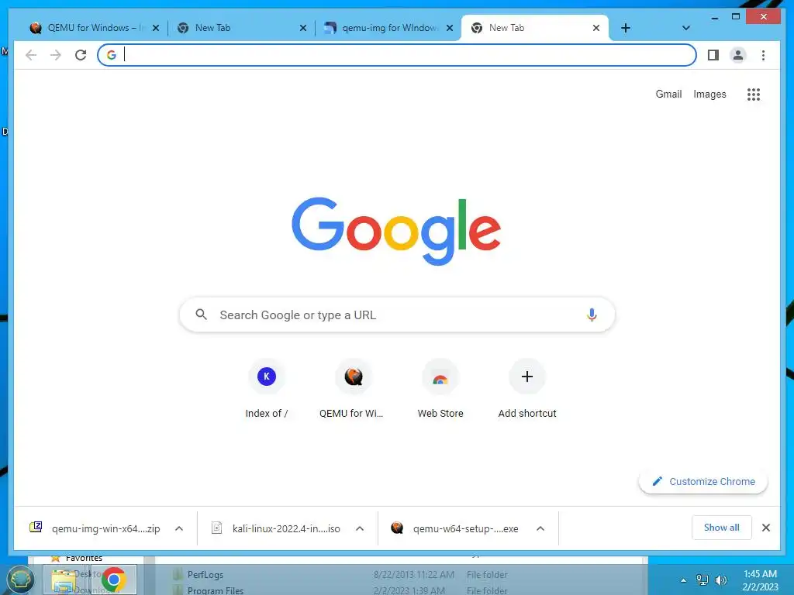Viewport: 794px width, 595px height.
Task: Reload the page with the refresh icon
Action: click(81, 55)
